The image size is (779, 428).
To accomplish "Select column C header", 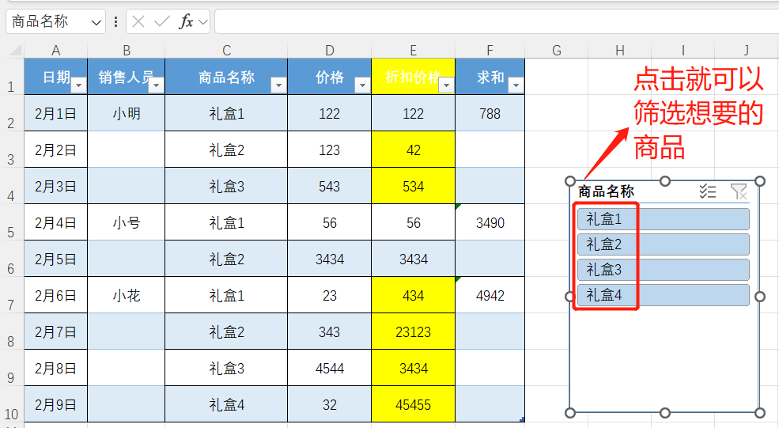I will [226, 50].
